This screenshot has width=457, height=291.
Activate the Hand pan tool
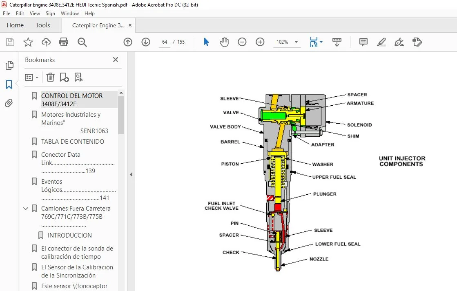tap(224, 42)
